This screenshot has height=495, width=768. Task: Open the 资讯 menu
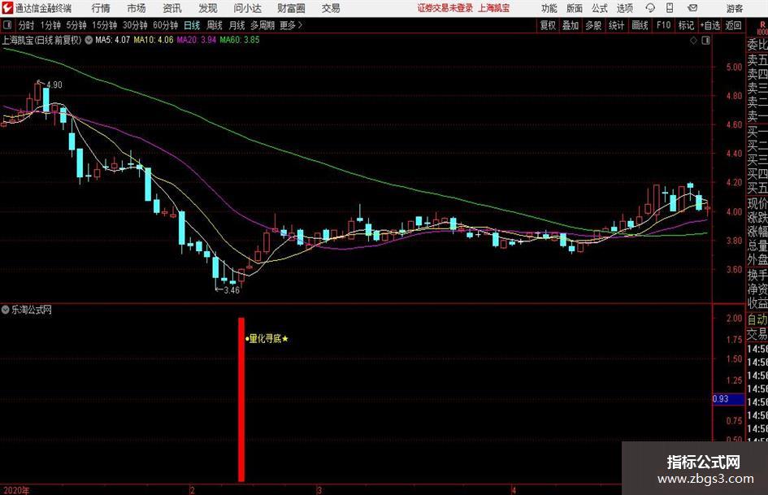click(172, 8)
